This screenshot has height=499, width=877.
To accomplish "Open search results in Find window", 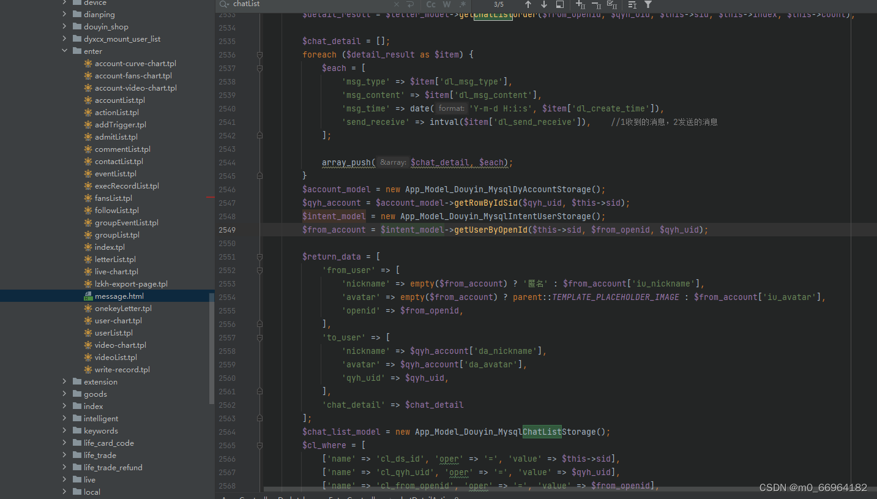I will tap(559, 4).
